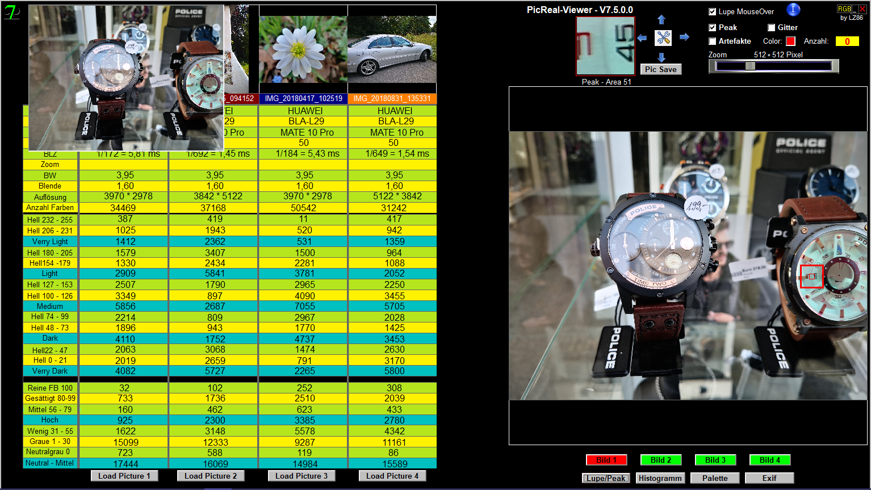
Task: Click the down arrow above Pic Save
Action: 661,57
